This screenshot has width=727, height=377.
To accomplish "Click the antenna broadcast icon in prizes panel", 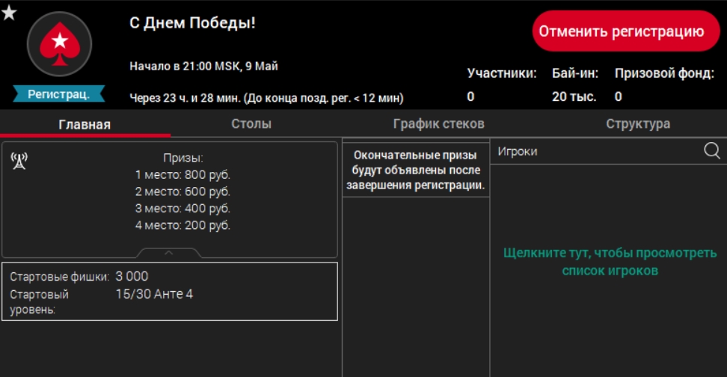I will tap(19, 160).
